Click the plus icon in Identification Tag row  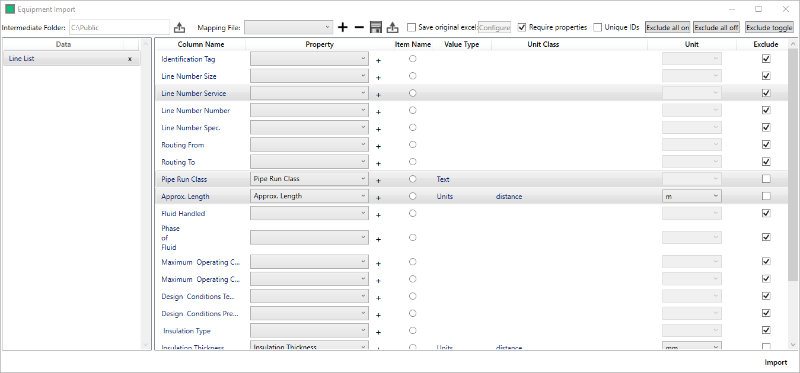coord(378,60)
